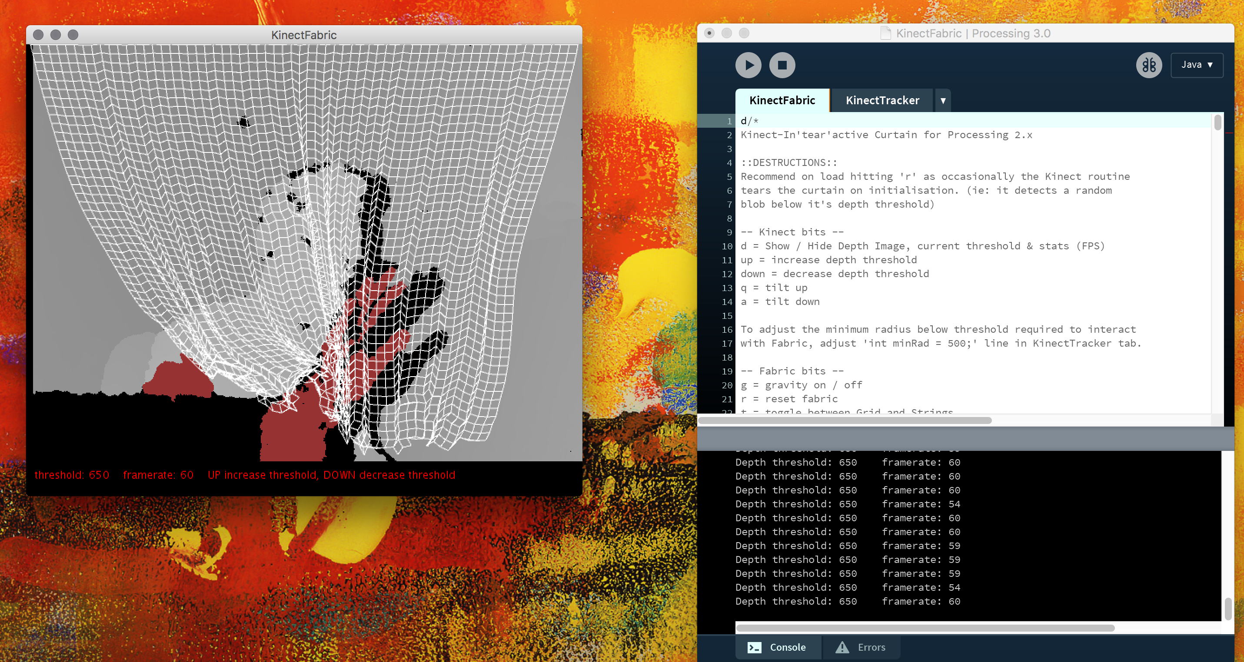
Task: Click the '-- Fabric bits --' comment line
Action: pyautogui.click(x=792, y=371)
